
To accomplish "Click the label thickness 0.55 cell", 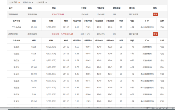I will [x=77, y=47].
